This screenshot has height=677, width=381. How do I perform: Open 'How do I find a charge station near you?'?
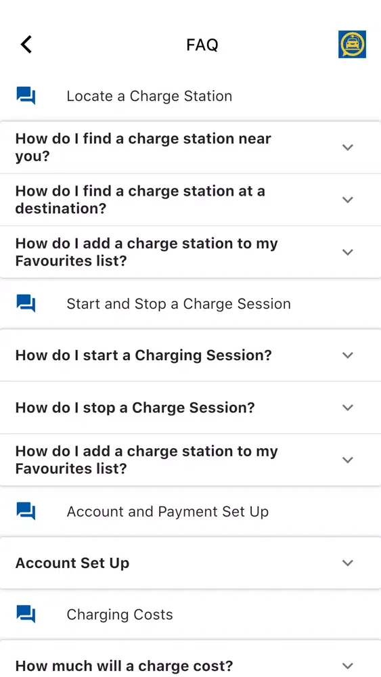tap(190, 147)
